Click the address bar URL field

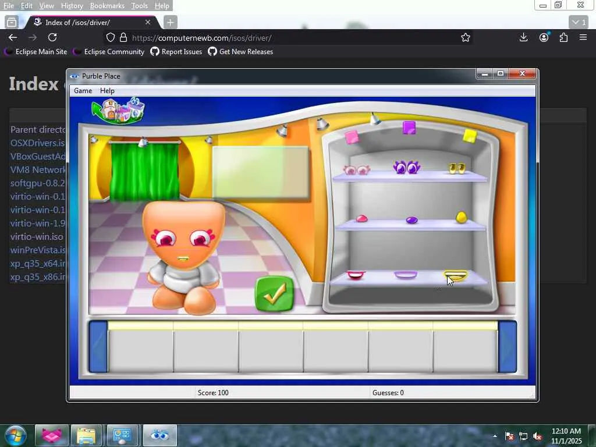[289, 38]
